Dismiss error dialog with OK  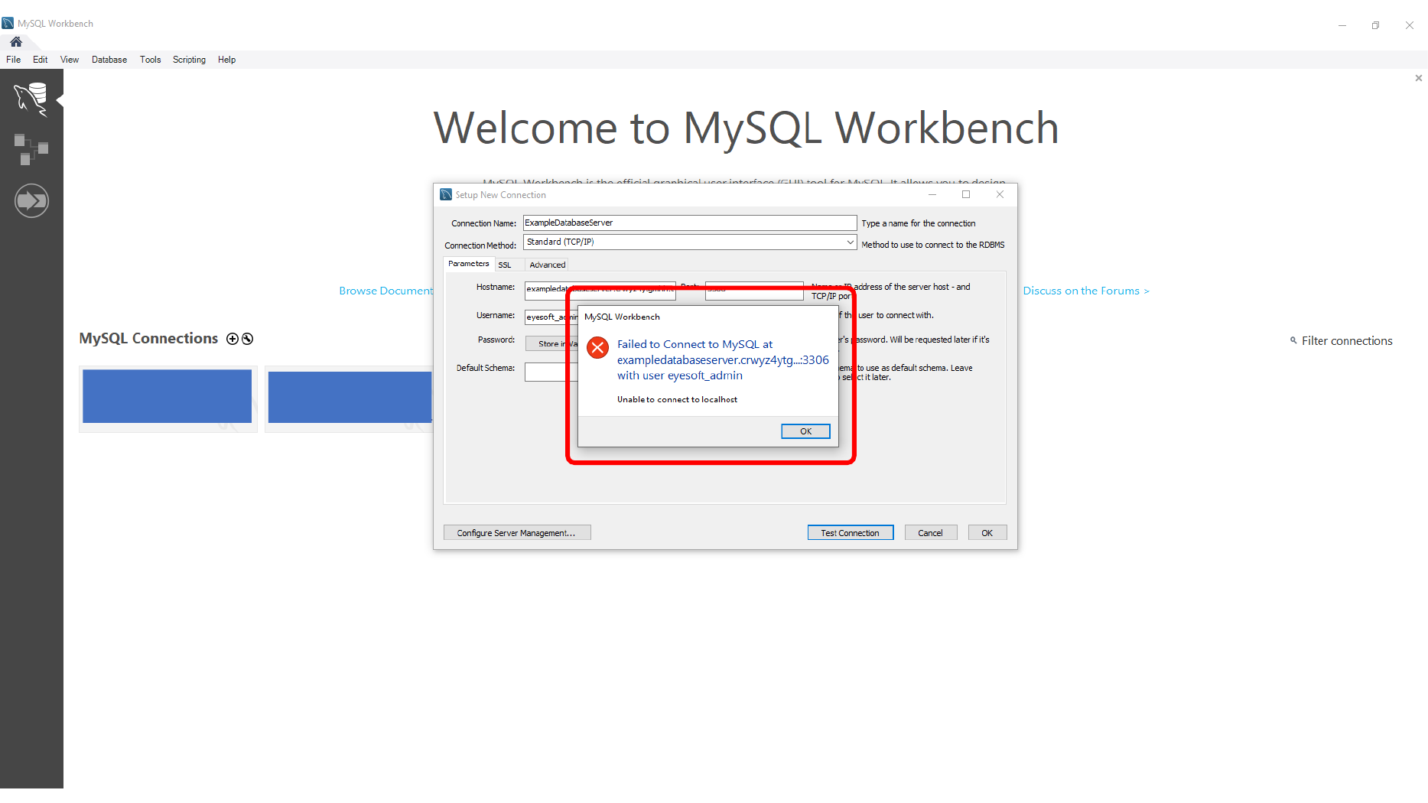805,431
